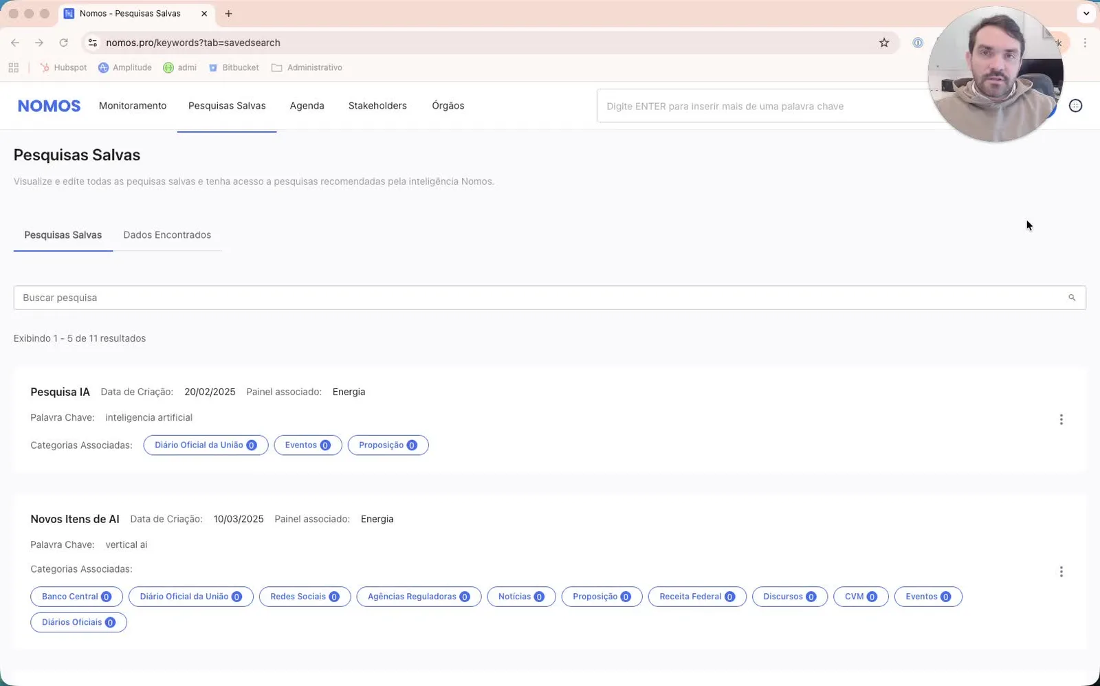
Task: Select Proposição chip in Pesquisa IA
Action: click(x=388, y=445)
